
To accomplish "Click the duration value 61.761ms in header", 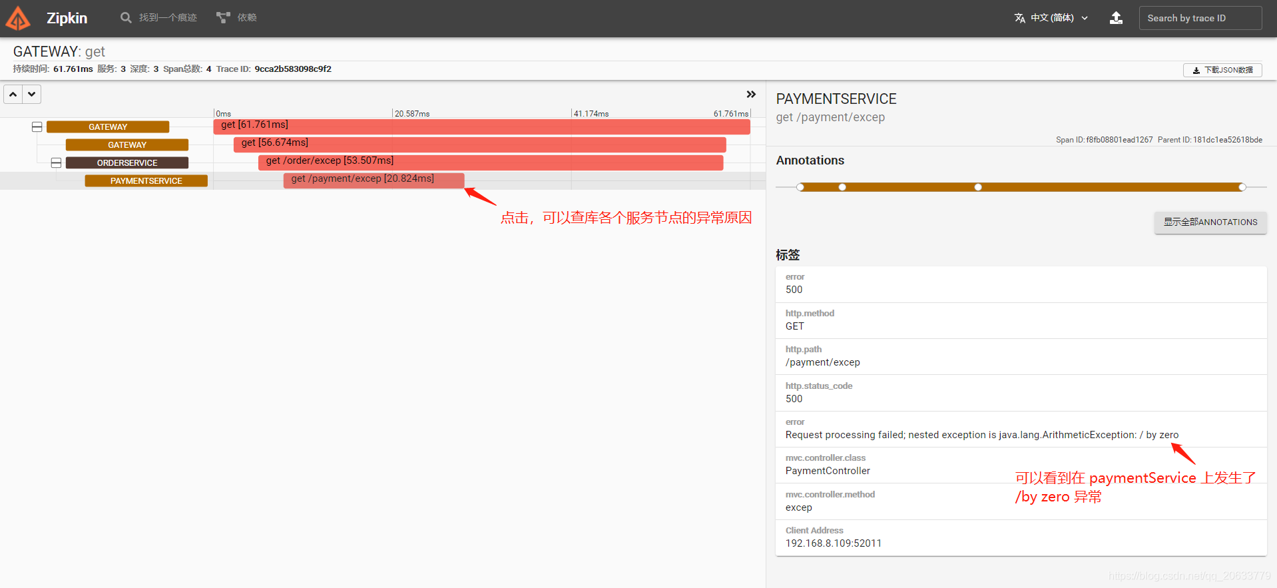I will (73, 69).
